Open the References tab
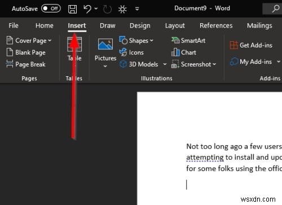282x205 pixels. (x=216, y=25)
